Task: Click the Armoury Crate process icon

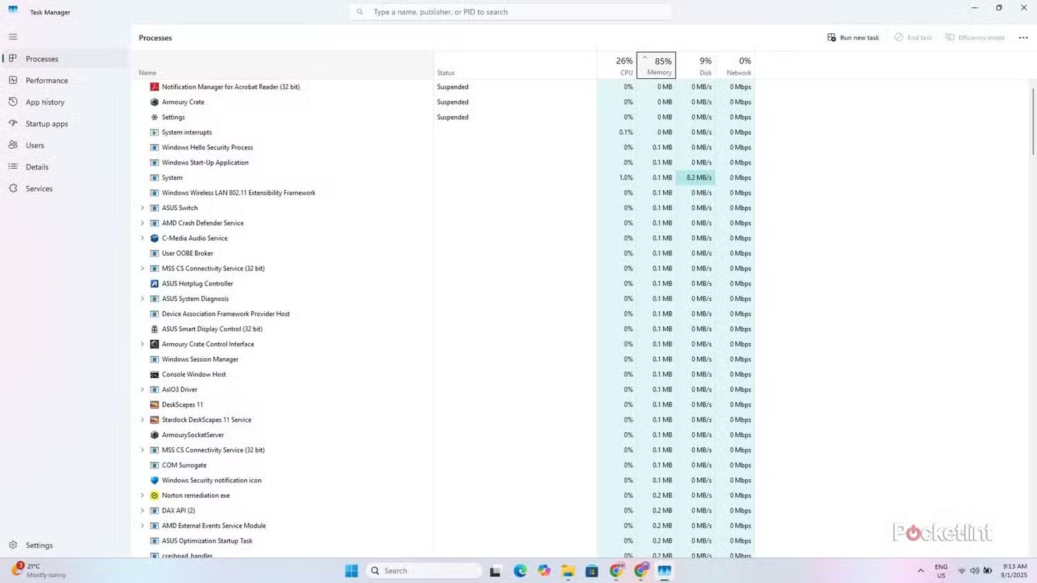Action: (x=154, y=102)
